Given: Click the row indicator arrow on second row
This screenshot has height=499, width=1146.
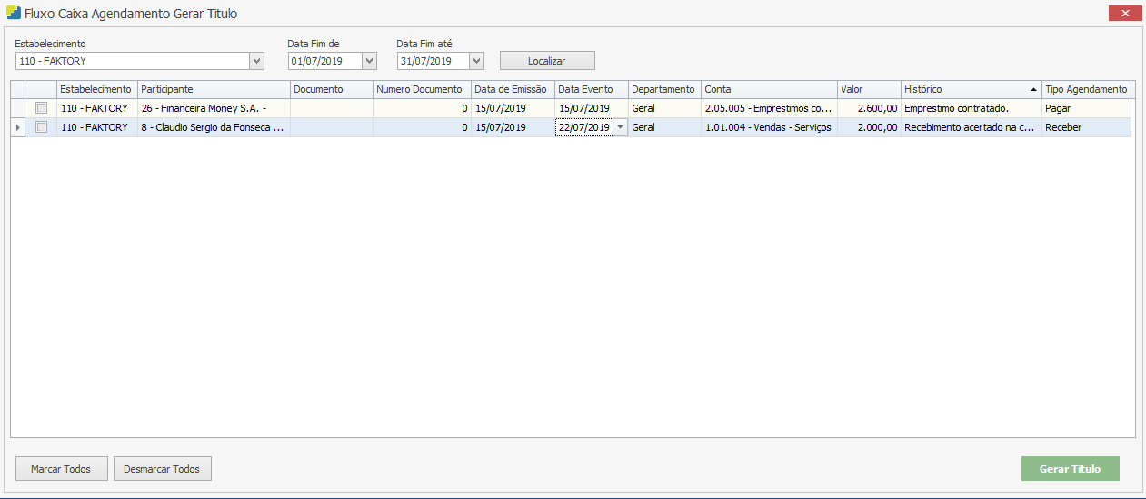Looking at the screenshot, I should point(17,128).
